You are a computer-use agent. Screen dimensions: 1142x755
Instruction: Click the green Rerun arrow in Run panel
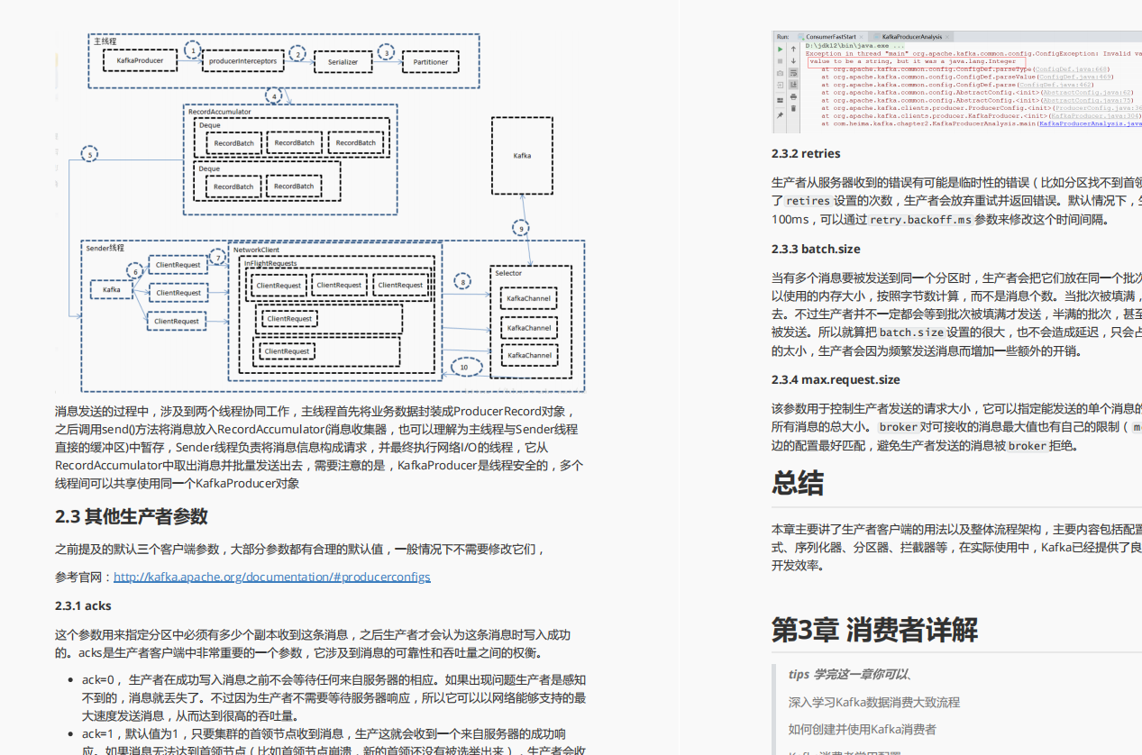click(x=780, y=49)
